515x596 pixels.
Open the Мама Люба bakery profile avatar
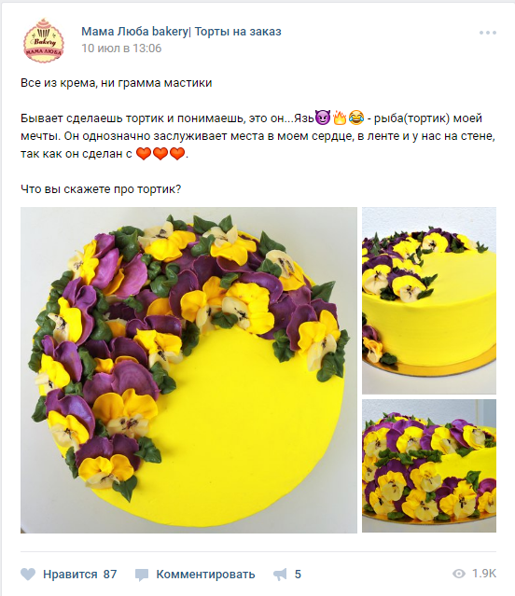(44, 40)
